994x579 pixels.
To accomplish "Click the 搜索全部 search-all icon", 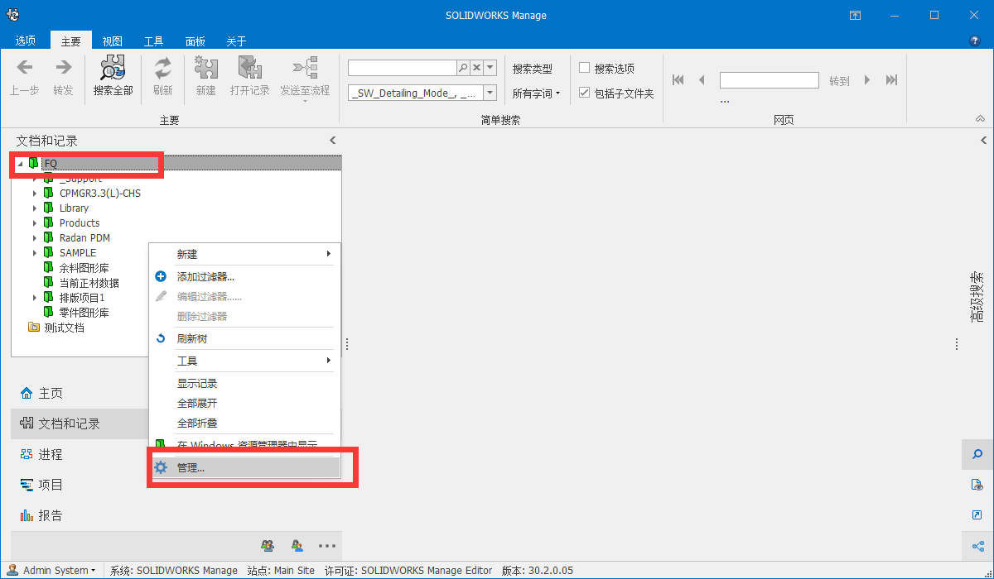I will point(113,68).
